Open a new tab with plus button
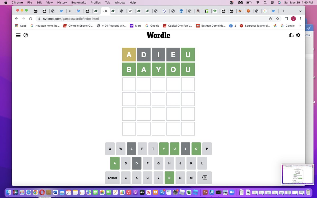317x198 pixels. point(283,11)
